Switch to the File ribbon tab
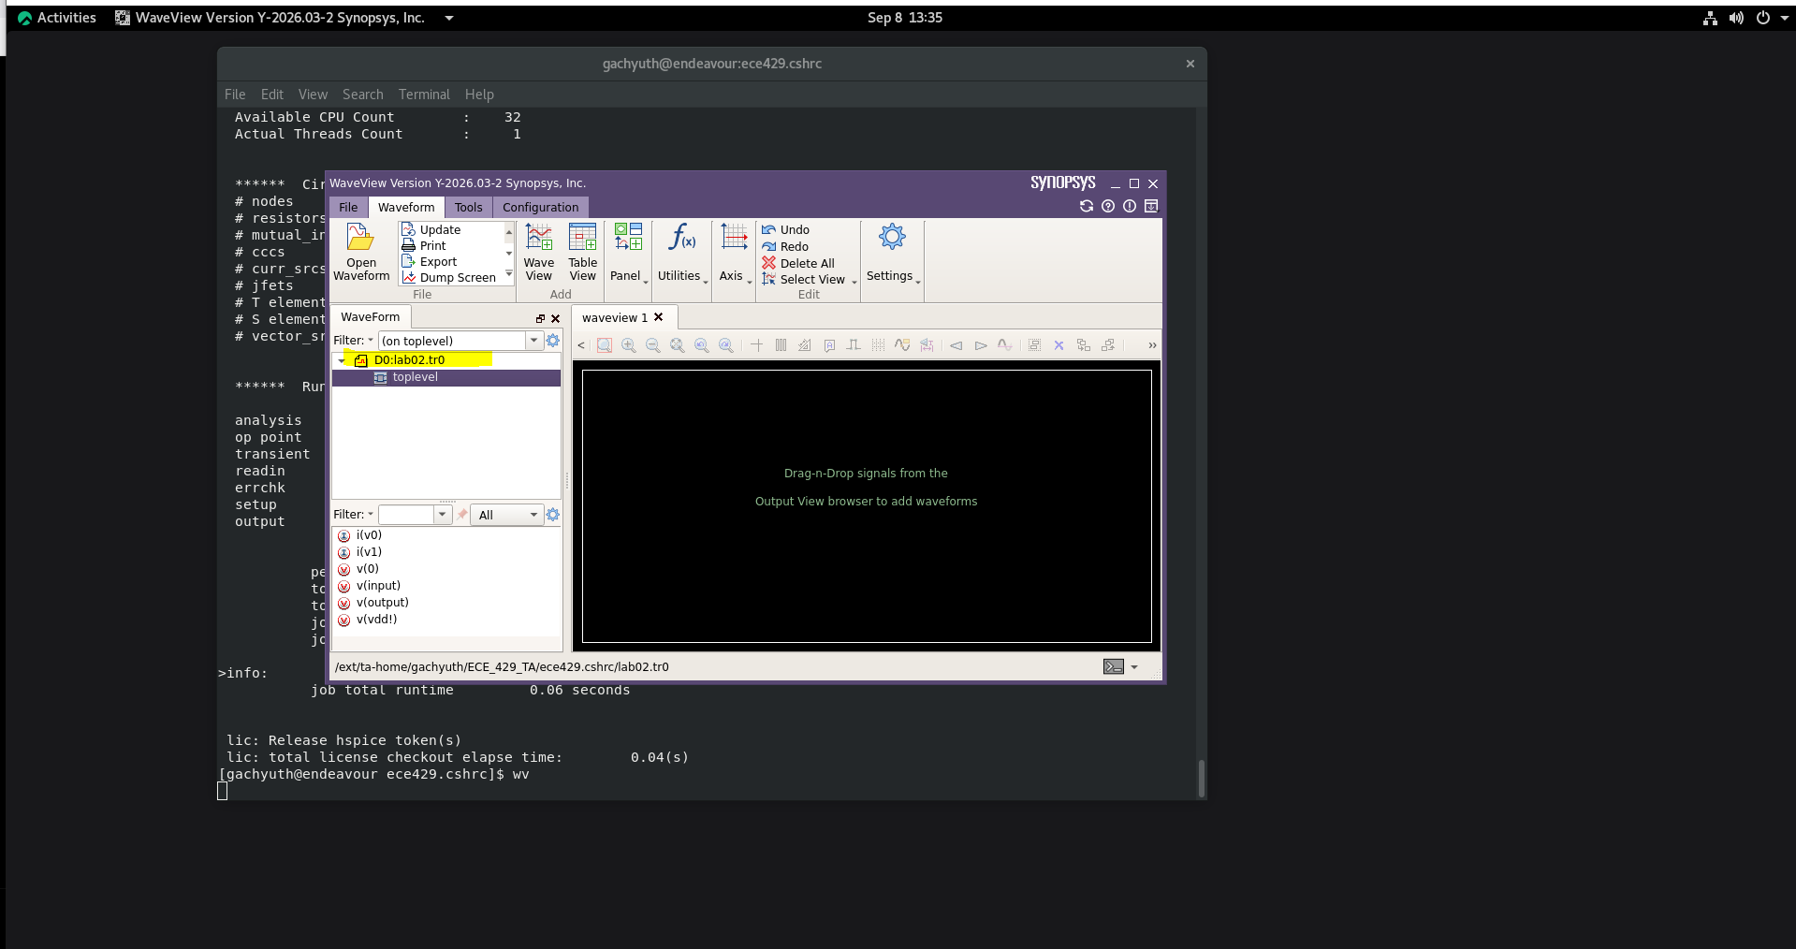The height and width of the screenshot is (949, 1796). pyautogui.click(x=348, y=208)
